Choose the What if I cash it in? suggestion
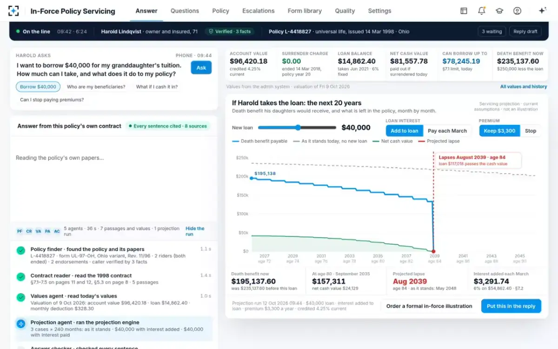The width and height of the screenshot is (558, 349). click(x=157, y=87)
